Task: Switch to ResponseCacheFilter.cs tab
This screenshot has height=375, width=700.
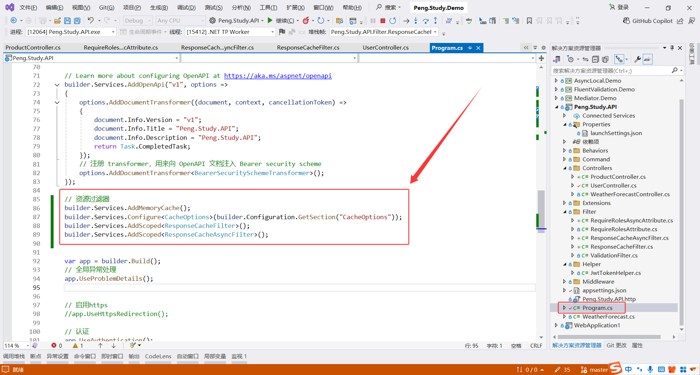Action: [308, 48]
